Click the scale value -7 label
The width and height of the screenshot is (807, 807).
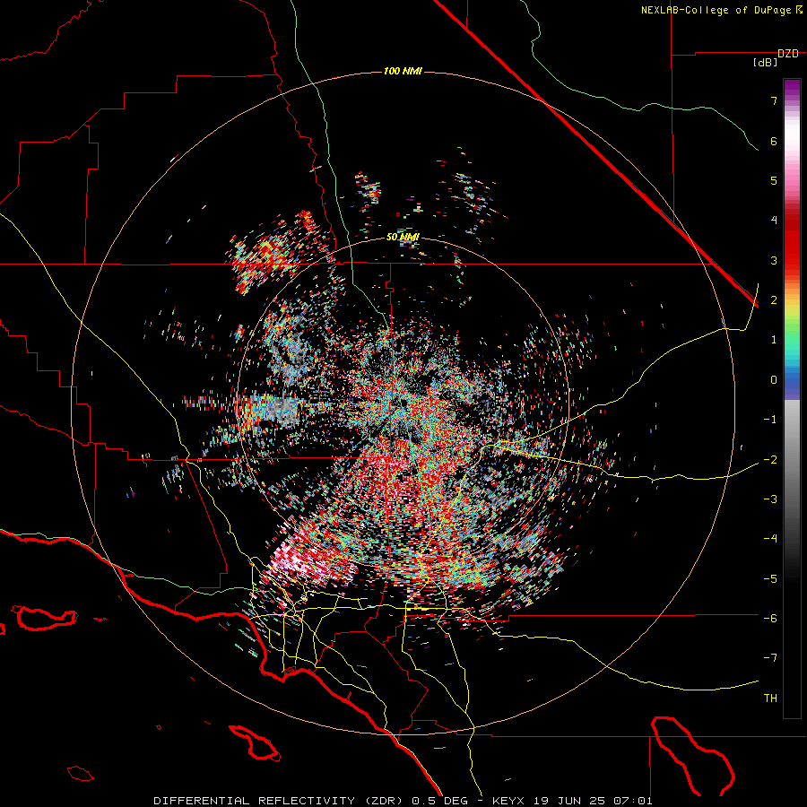(770, 658)
